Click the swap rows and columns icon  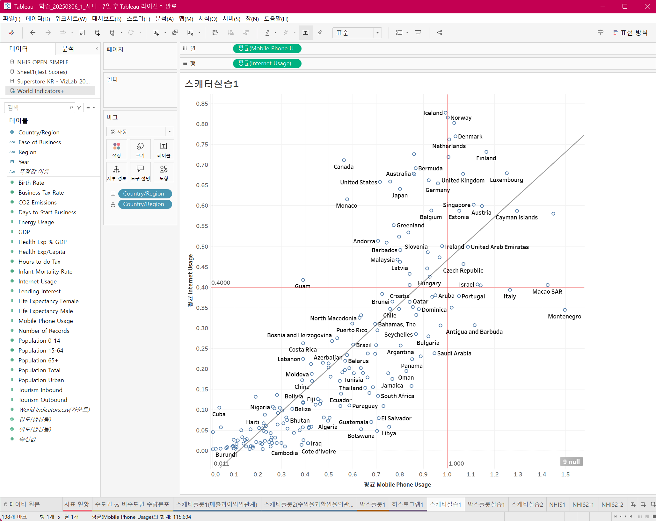click(215, 32)
